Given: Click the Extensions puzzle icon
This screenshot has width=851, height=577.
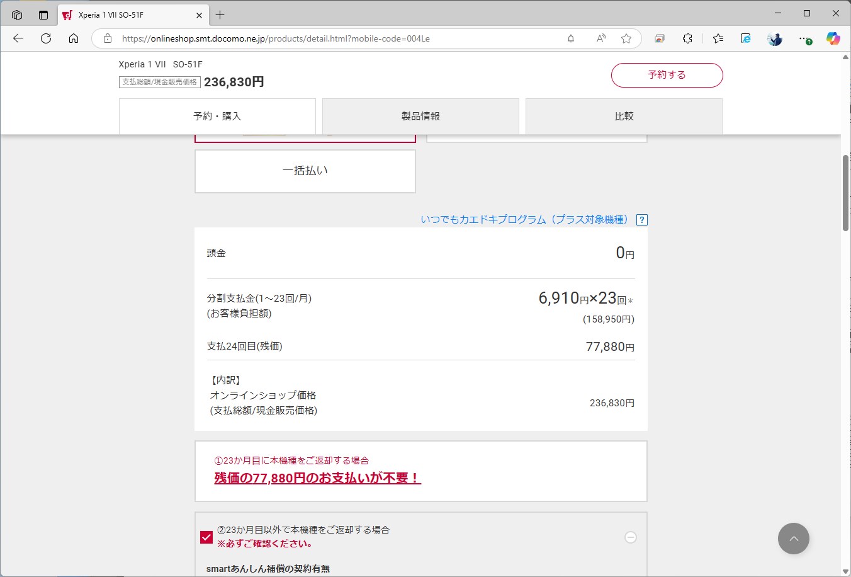Looking at the screenshot, I should click(687, 38).
